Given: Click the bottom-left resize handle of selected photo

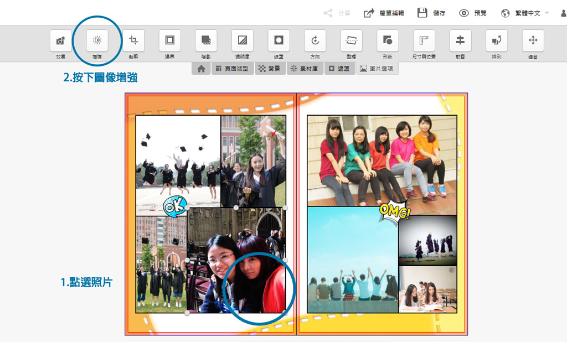Looking at the screenshot, I should (187, 312).
